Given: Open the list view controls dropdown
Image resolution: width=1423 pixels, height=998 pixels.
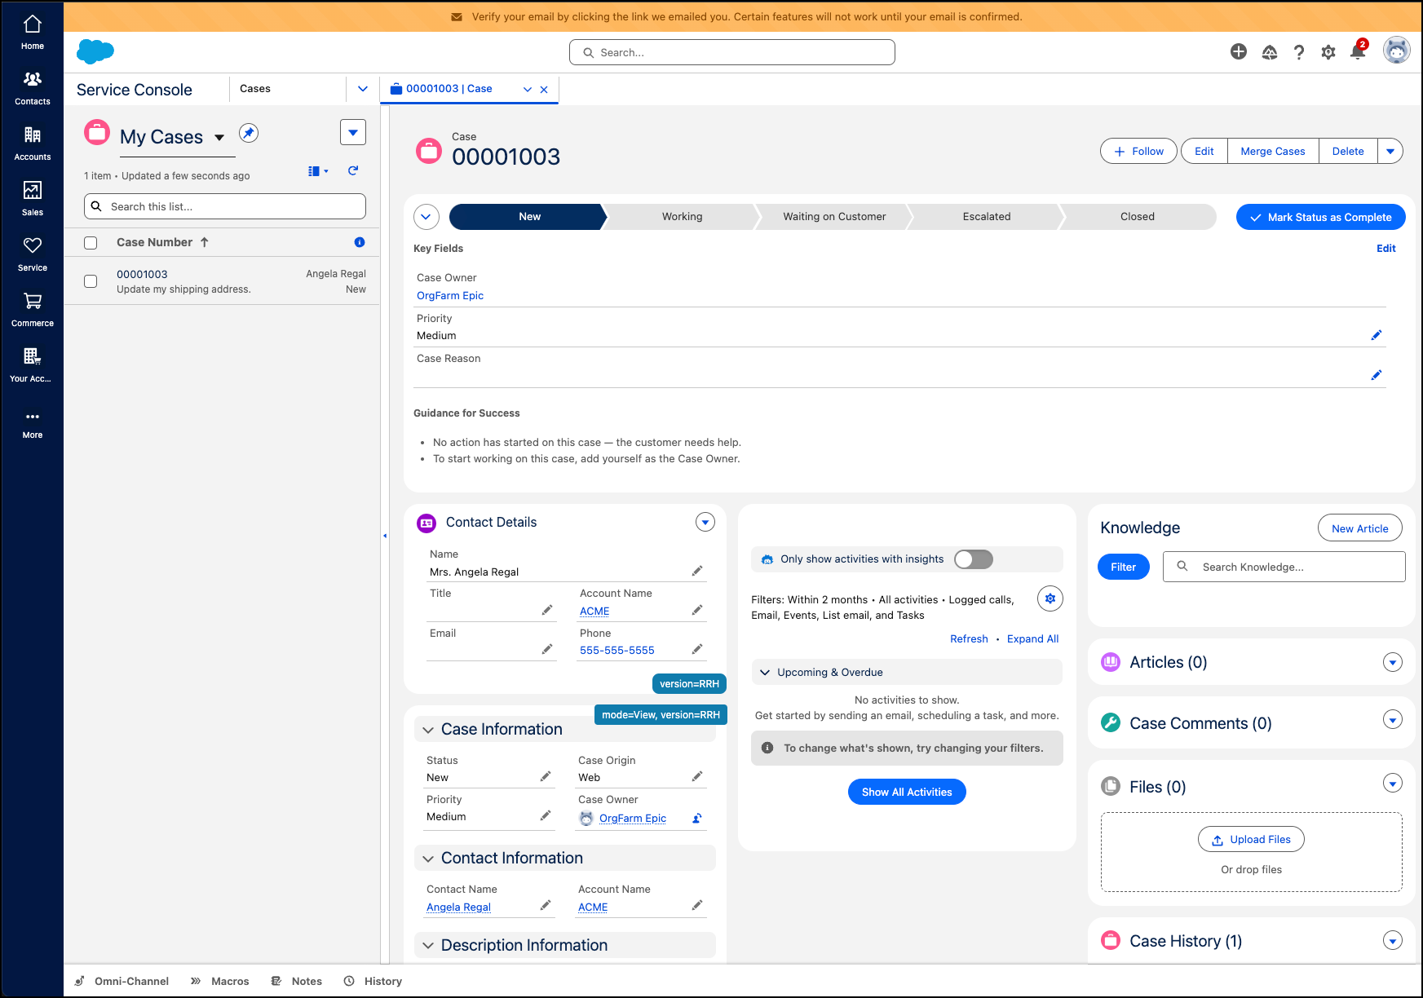Looking at the screenshot, I should [353, 132].
